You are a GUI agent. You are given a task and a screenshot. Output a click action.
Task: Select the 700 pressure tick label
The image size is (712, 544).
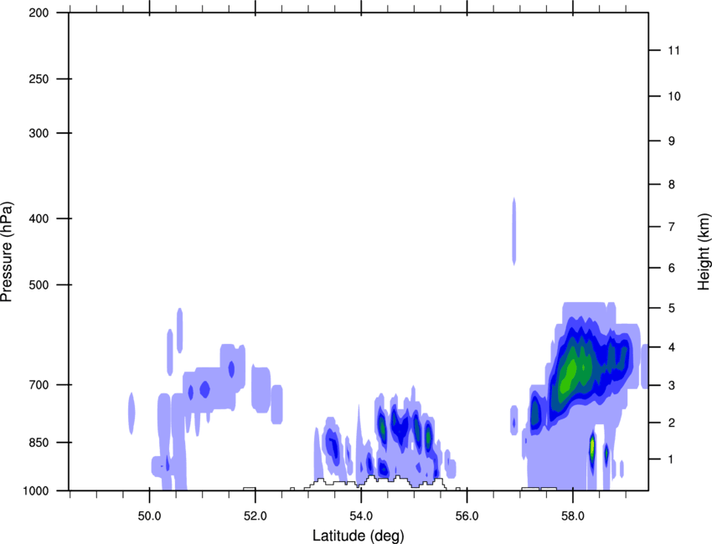39,385
